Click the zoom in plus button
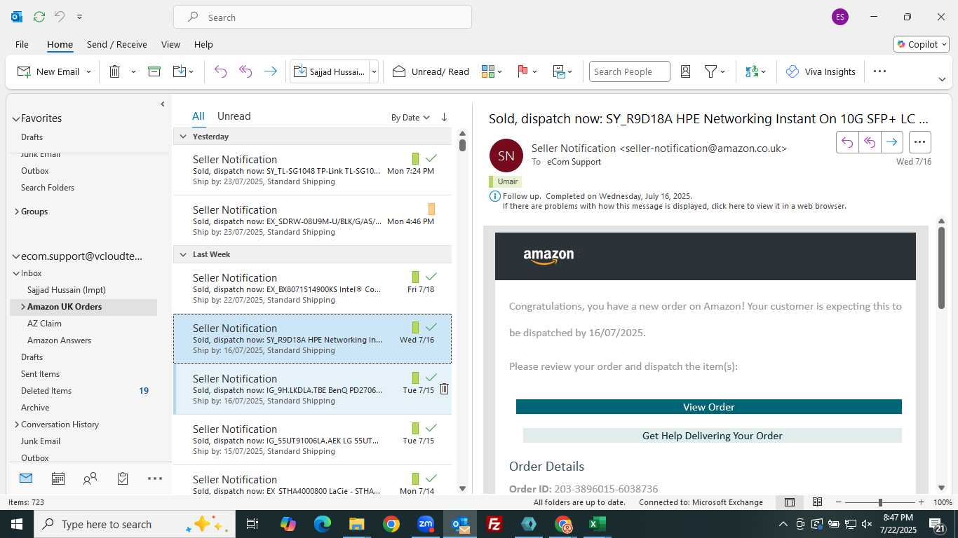958x538 pixels. pyautogui.click(x=921, y=502)
